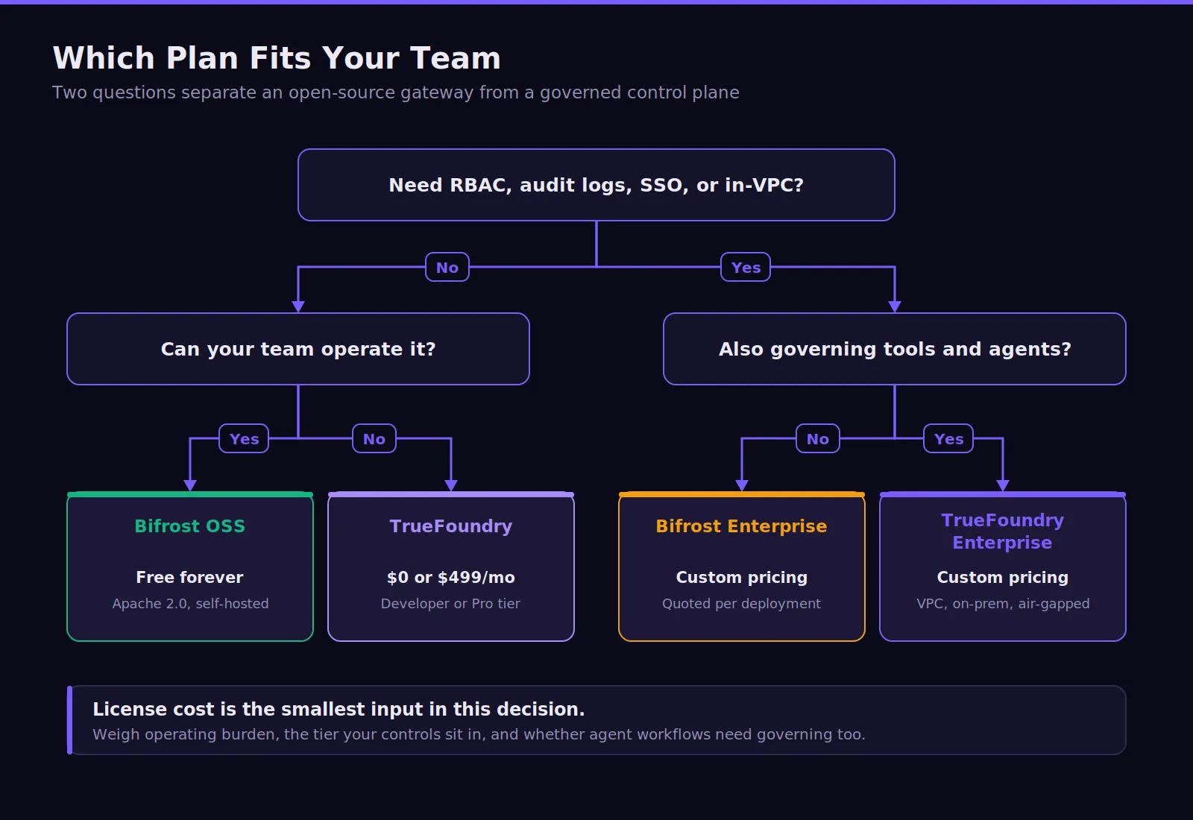Click 'Custom pricing' in the TrueFoundry Enterprise card
Viewport: 1193px width, 820px height.
1003,578
